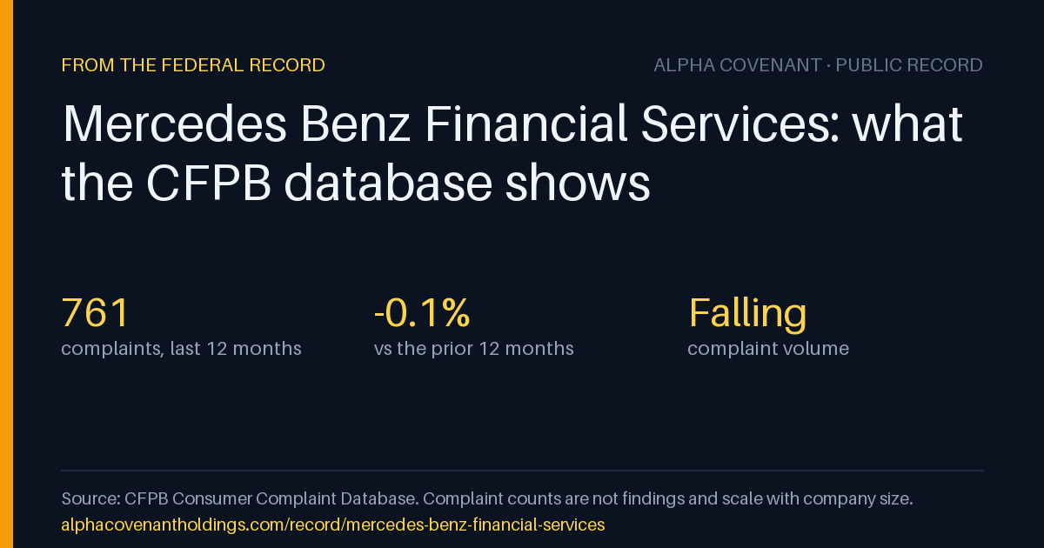
Task: Select 'mercedes-benz-financial-services' in the URL
Action: [454, 525]
